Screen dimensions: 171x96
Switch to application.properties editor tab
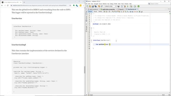(109, 9)
